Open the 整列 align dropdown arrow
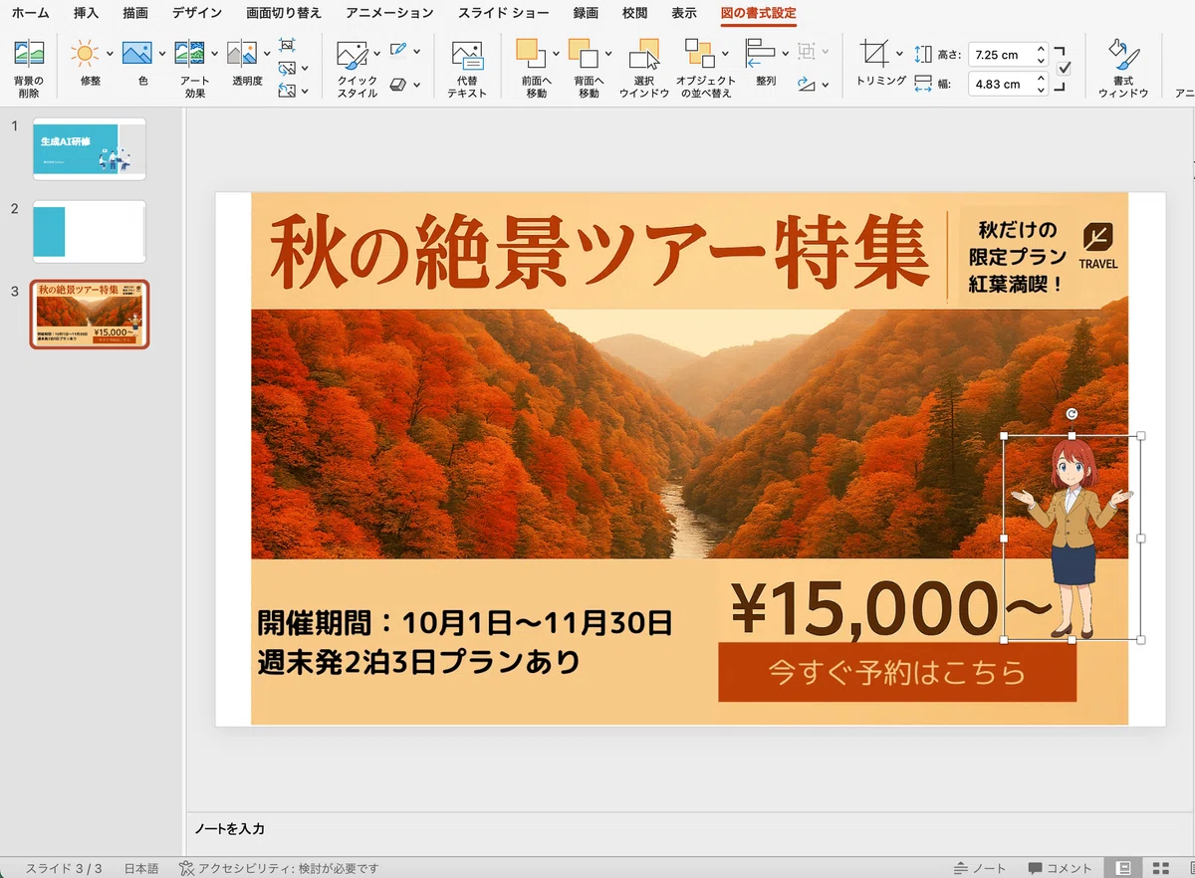This screenshot has width=1195, height=878. 785,53
